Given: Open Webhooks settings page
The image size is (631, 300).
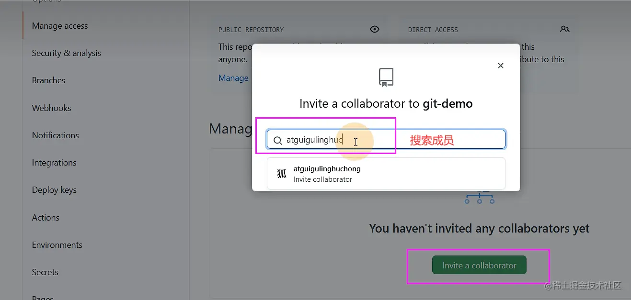Looking at the screenshot, I should coord(51,108).
